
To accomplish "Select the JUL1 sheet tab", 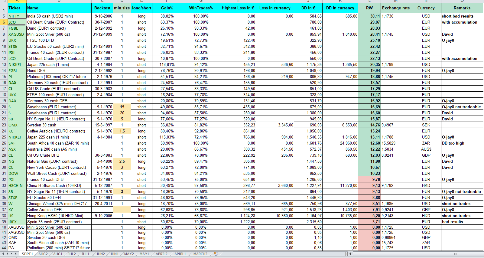I will pyautogui.click(x=86, y=254).
